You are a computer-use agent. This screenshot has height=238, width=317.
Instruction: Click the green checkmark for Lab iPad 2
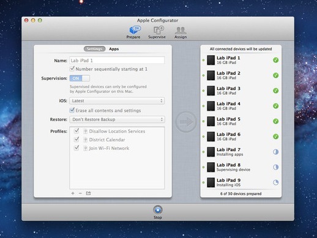[276, 75]
